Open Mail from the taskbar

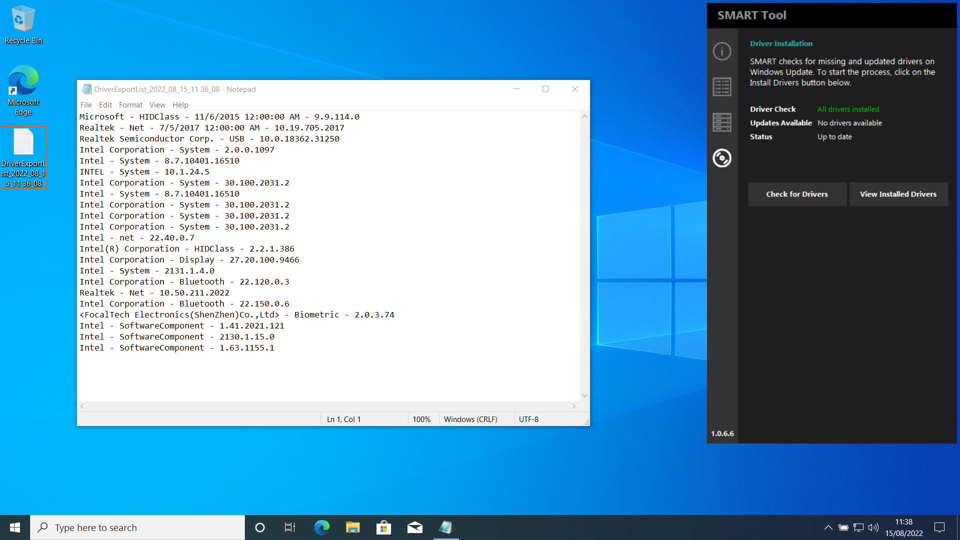coord(414,527)
